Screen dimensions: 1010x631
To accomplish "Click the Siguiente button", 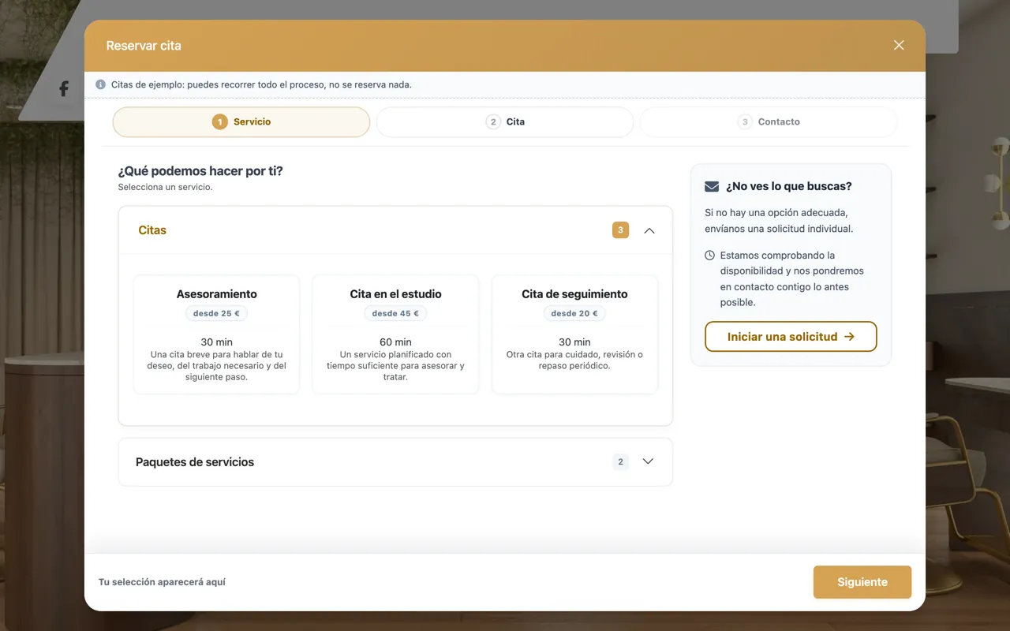I will [x=862, y=582].
